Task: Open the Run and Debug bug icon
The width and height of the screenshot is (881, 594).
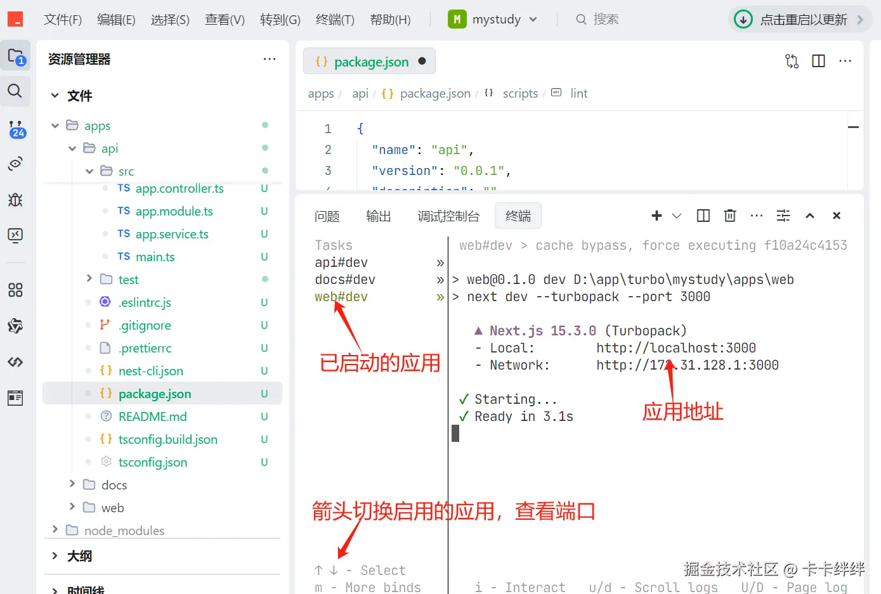Action: point(15,200)
